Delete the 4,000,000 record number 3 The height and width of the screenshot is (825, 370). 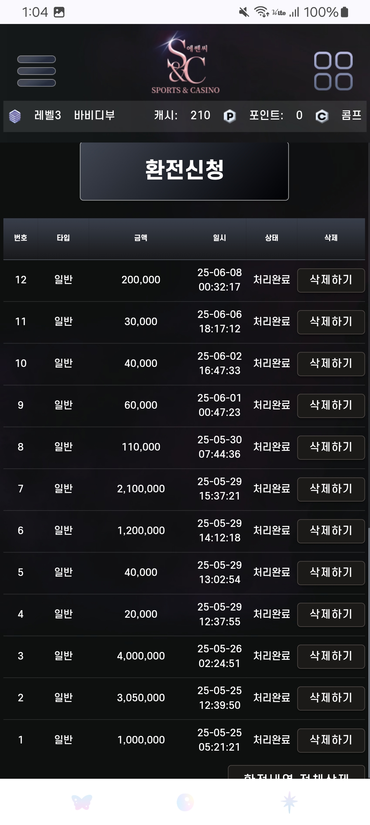click(331, 656)
